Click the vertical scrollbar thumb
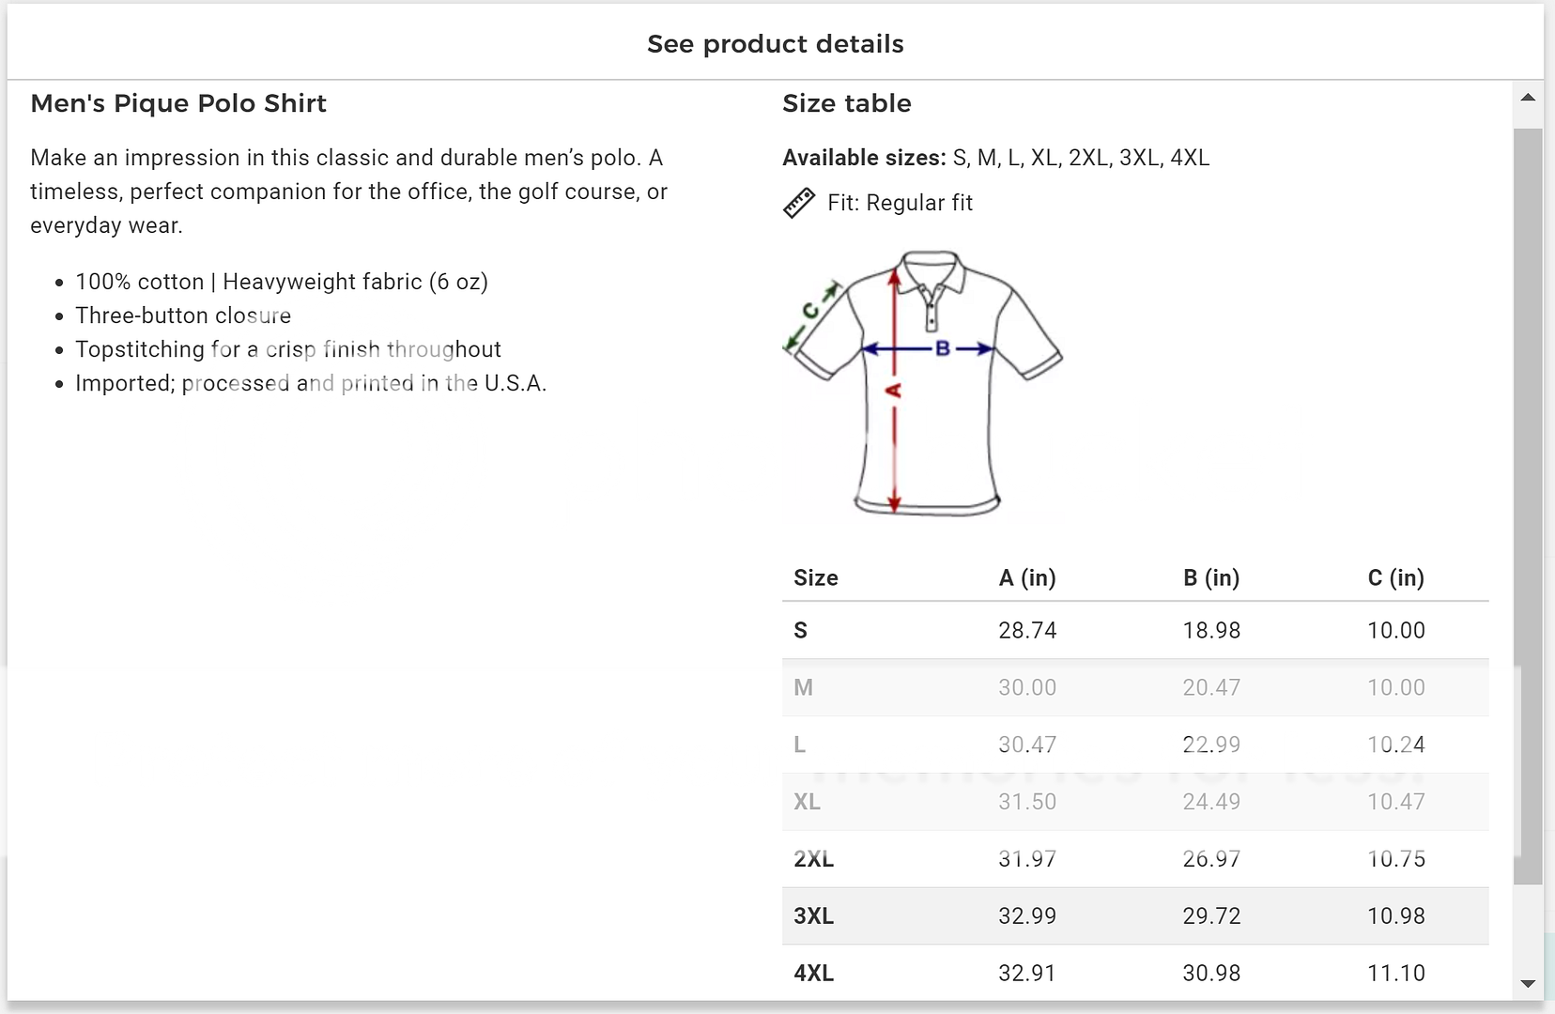 [1528, 507]
